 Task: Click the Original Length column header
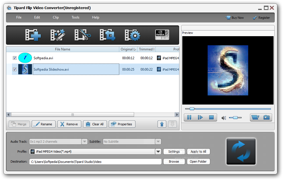pyautogui.click(x=128, y=49)
